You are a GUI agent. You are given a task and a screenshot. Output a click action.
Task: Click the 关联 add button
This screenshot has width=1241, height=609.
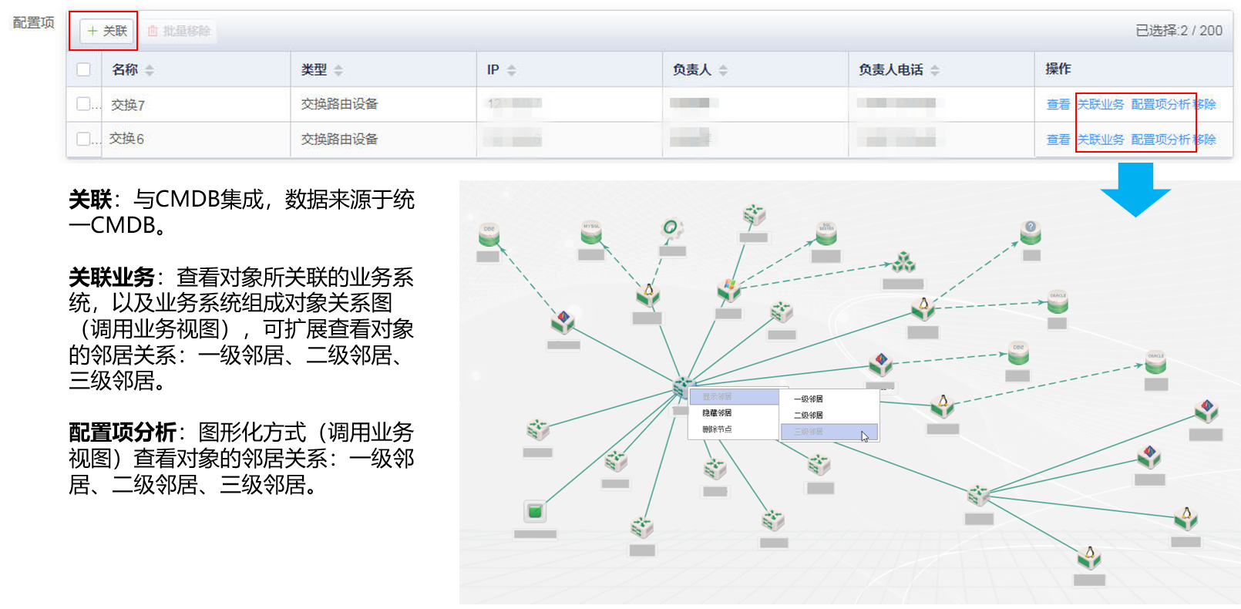pos(107,31)
